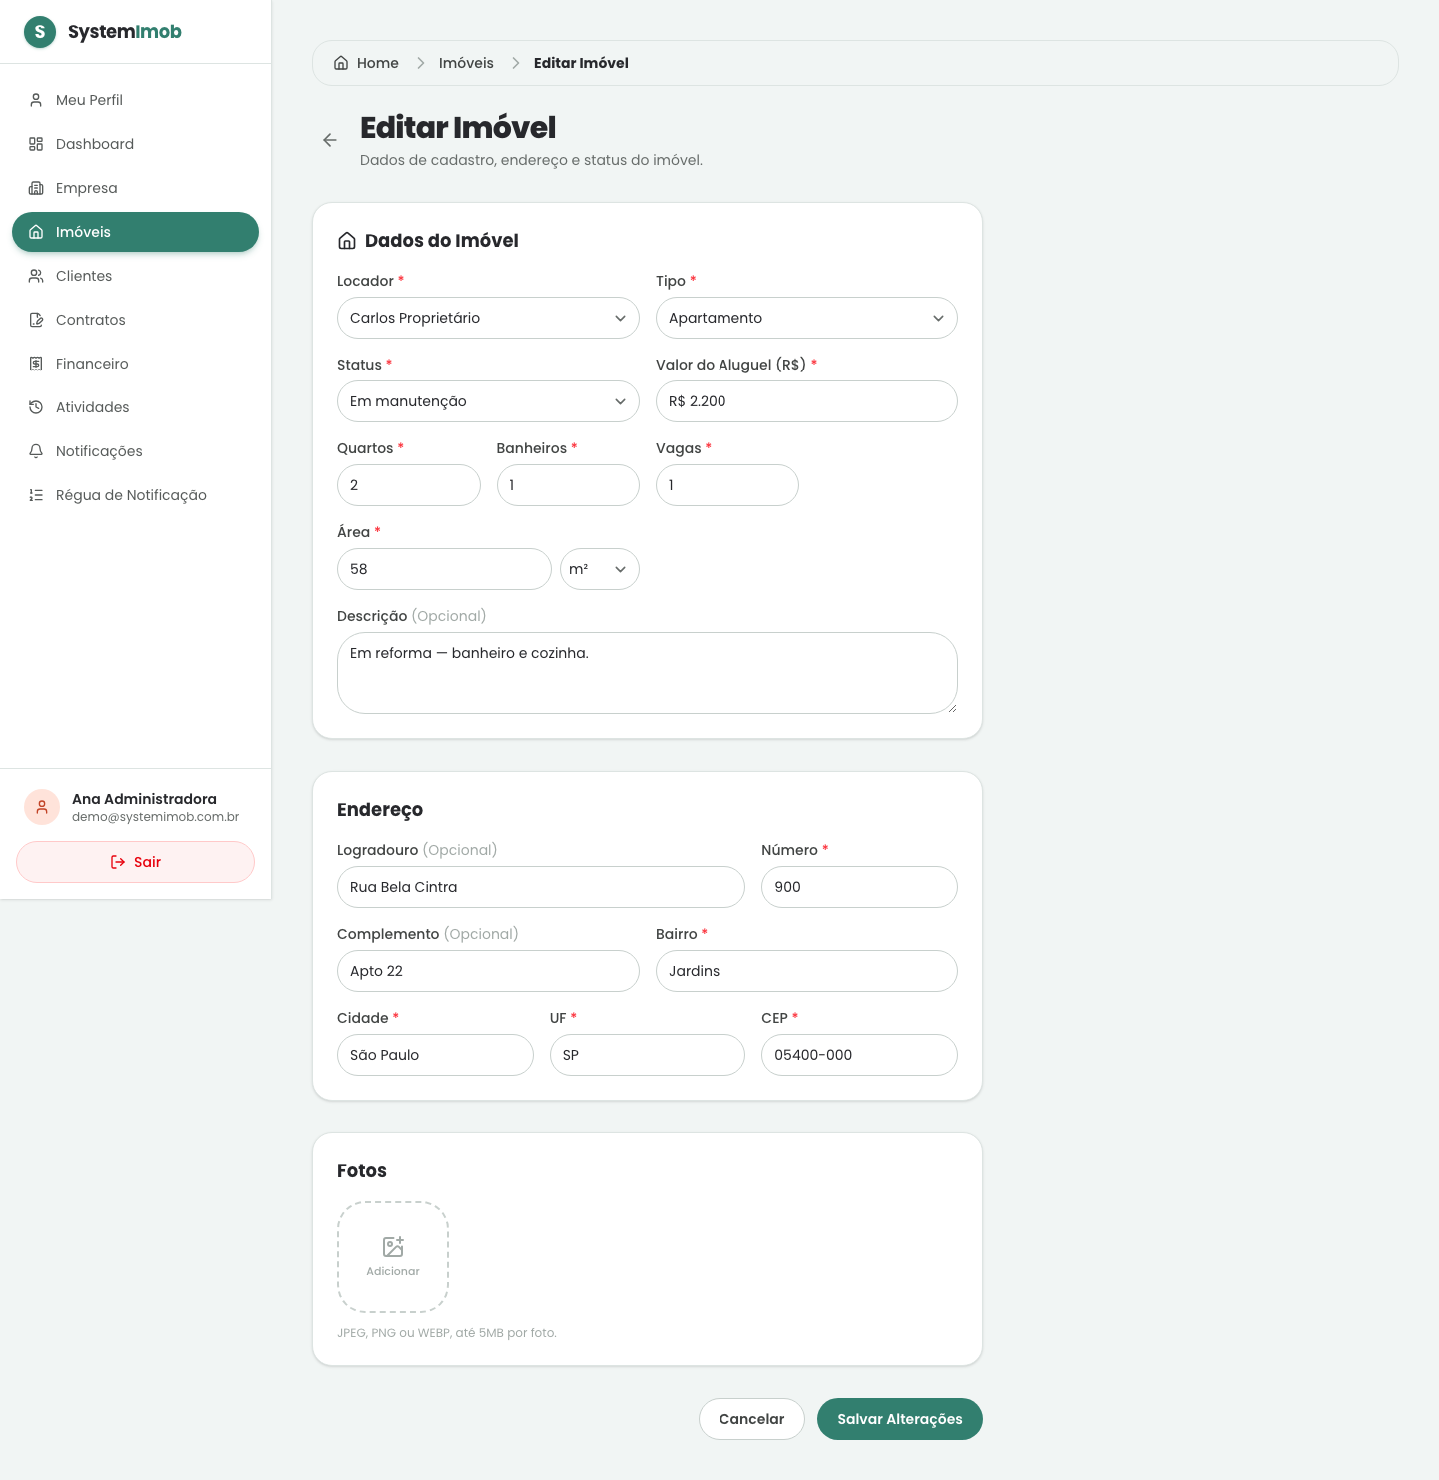Select the Imóveis sidebar item

click(135, 232)
